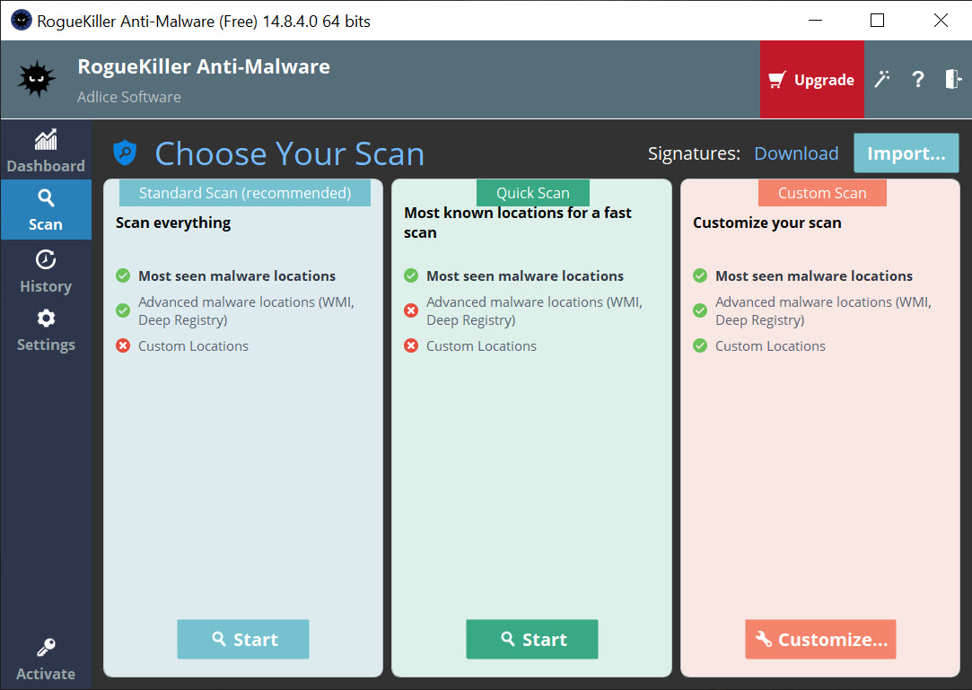Click 'Most seen malware locations' in Standard Scan card
The width and height of the screenshot is (972, 690).
(237, 275)
